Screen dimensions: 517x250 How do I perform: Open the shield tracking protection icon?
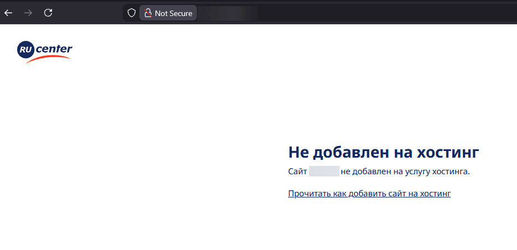tap(132, 13)
